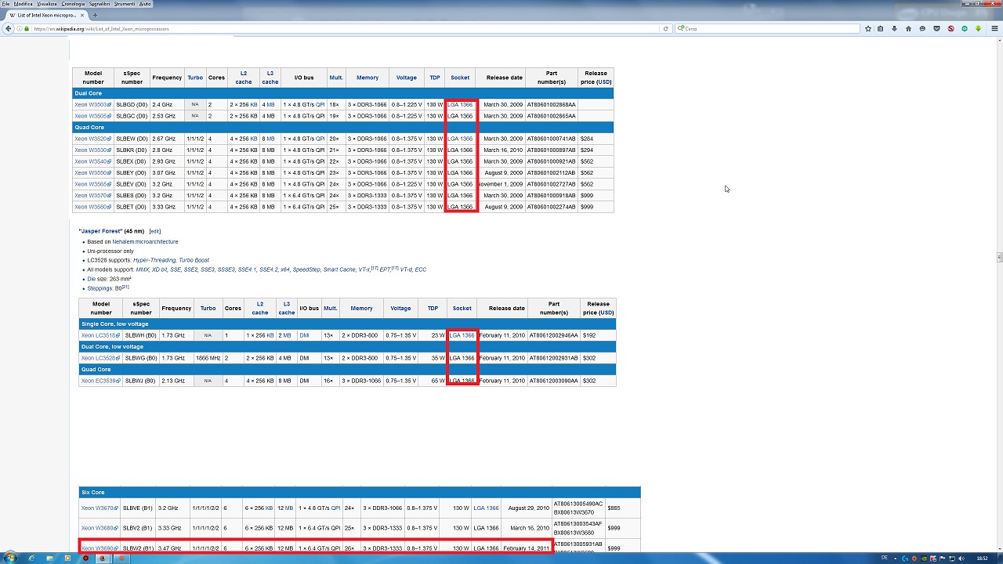This screenshot has width=1003, height=564.
Task: Open the downloads arrow icon
Action: click(x=894, y=28)
